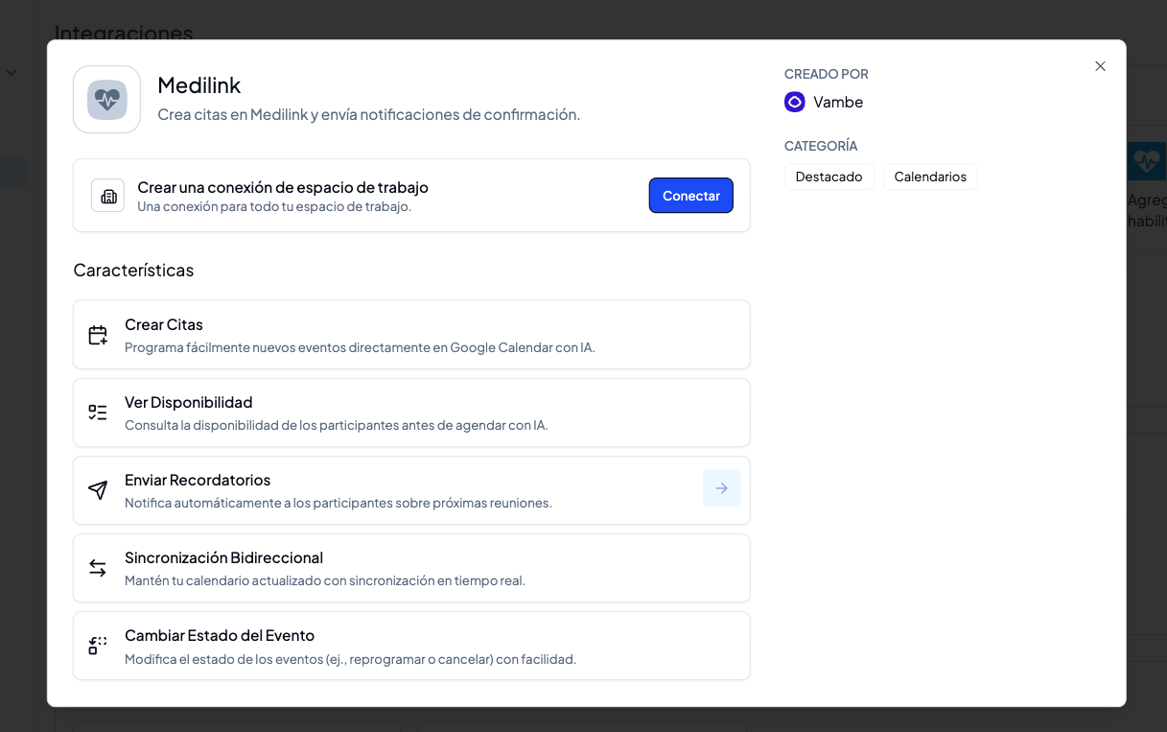The height and width of the screenshot is (732, 1167).
Task: Open the Ver Disponibilidad feature title
Action: (x=189, y=402)
